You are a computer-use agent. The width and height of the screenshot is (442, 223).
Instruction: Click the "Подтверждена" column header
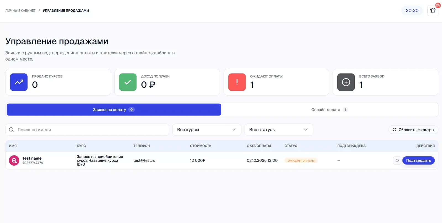pyautogui.click(x=351, y=146)
